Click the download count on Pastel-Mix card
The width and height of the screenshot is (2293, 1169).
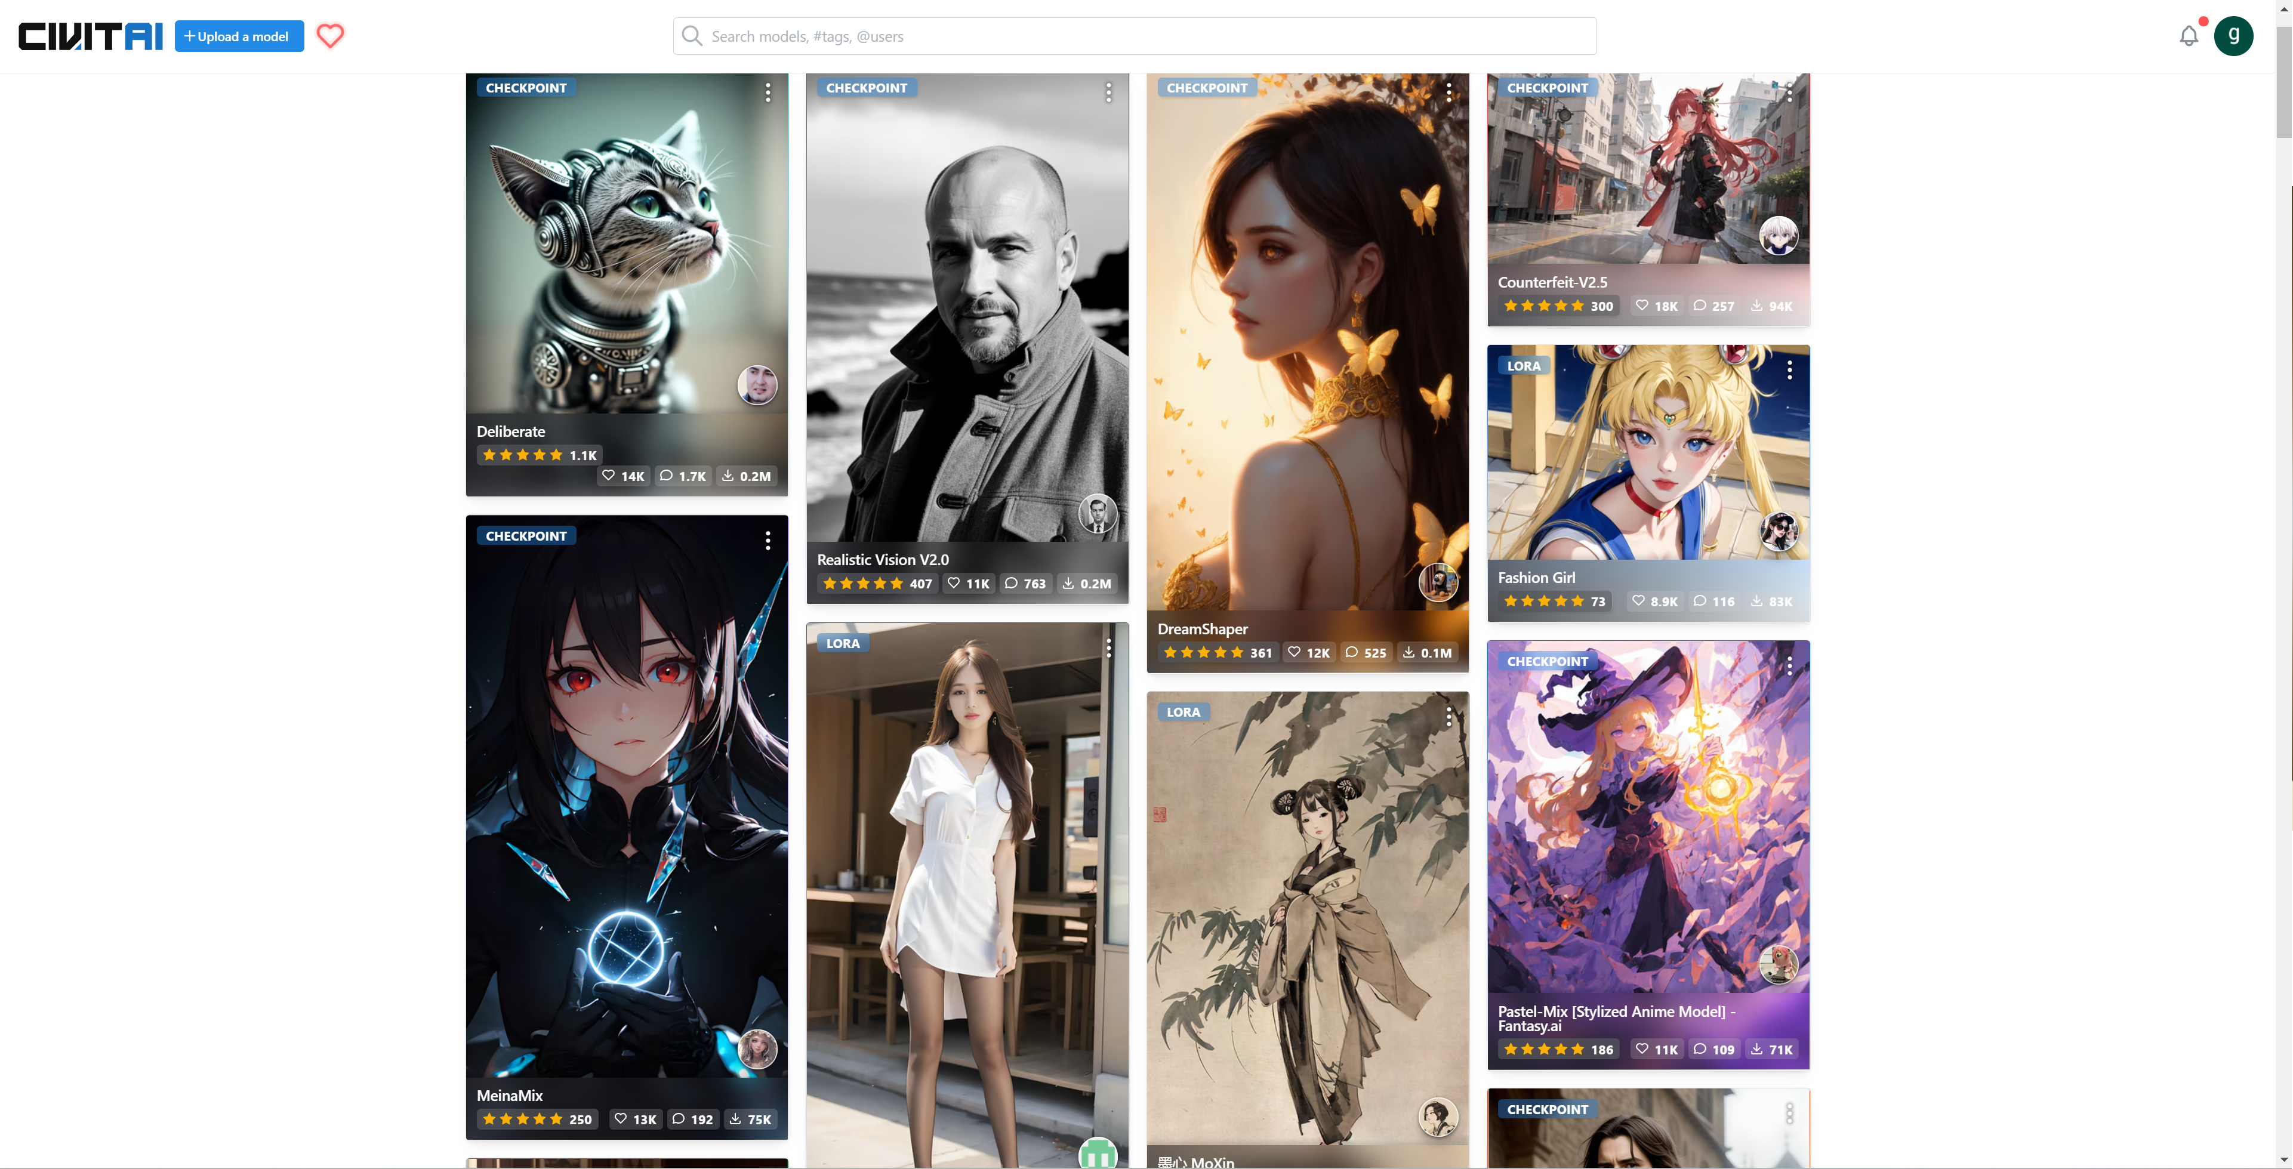(x=1771, y=1050)
